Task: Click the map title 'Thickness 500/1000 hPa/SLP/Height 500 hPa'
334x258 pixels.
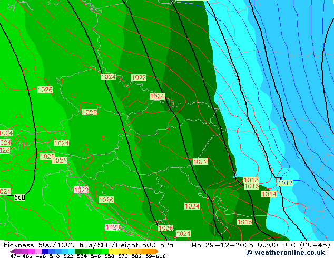Action: pos(86,245)
